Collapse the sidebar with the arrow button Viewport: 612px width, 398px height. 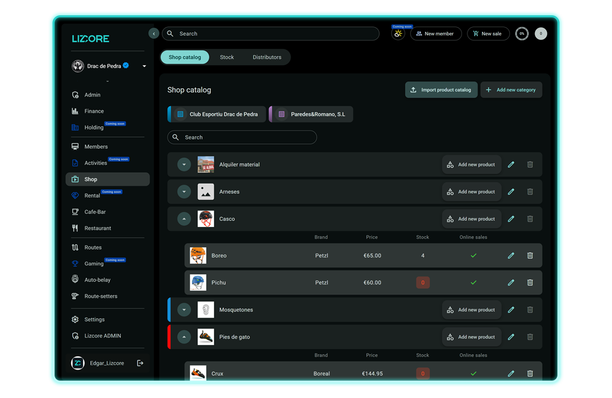click(154, 34)
